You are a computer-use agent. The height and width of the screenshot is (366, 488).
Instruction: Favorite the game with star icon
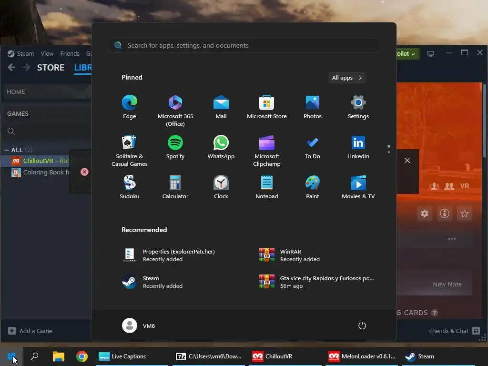[464, 213]
